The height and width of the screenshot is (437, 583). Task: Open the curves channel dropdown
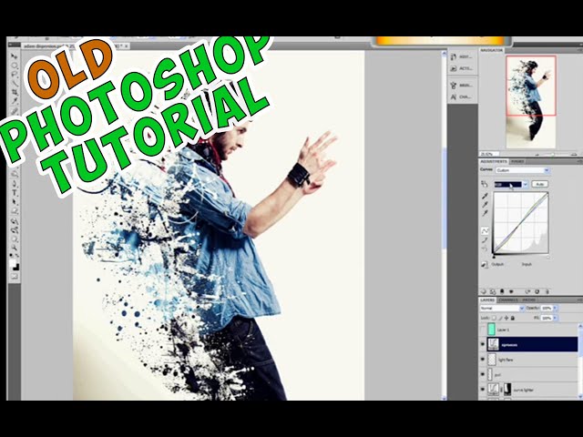511,184
